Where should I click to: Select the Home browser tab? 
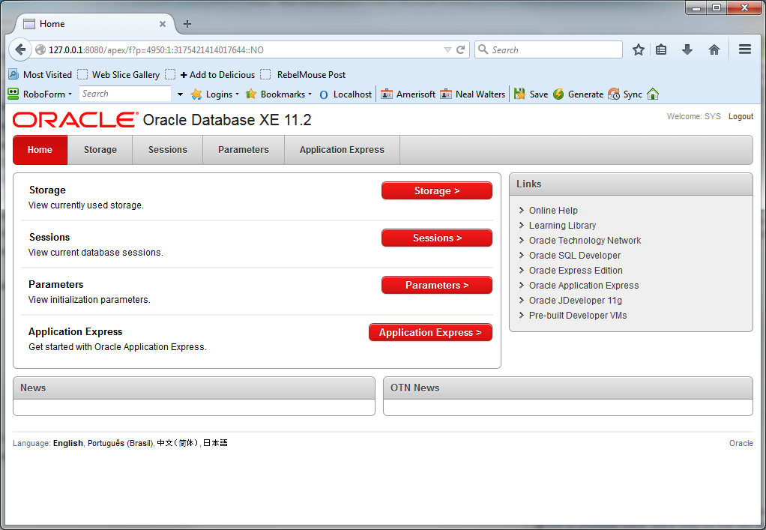click(95, 24)
